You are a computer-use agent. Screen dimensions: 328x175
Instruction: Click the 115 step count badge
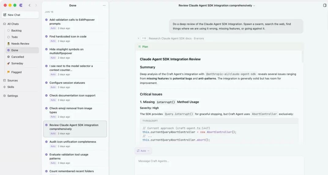point(144,38)
